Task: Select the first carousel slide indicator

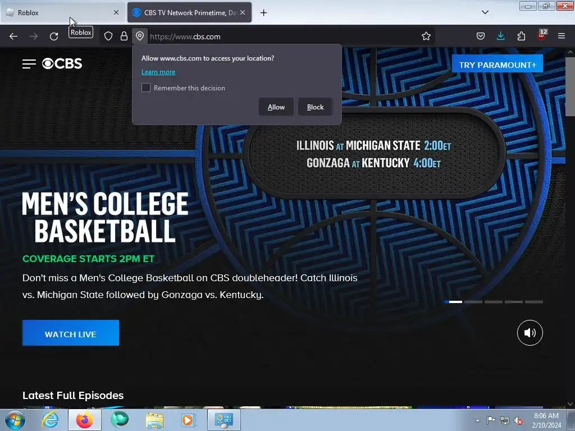Action: tap(453, 302)
